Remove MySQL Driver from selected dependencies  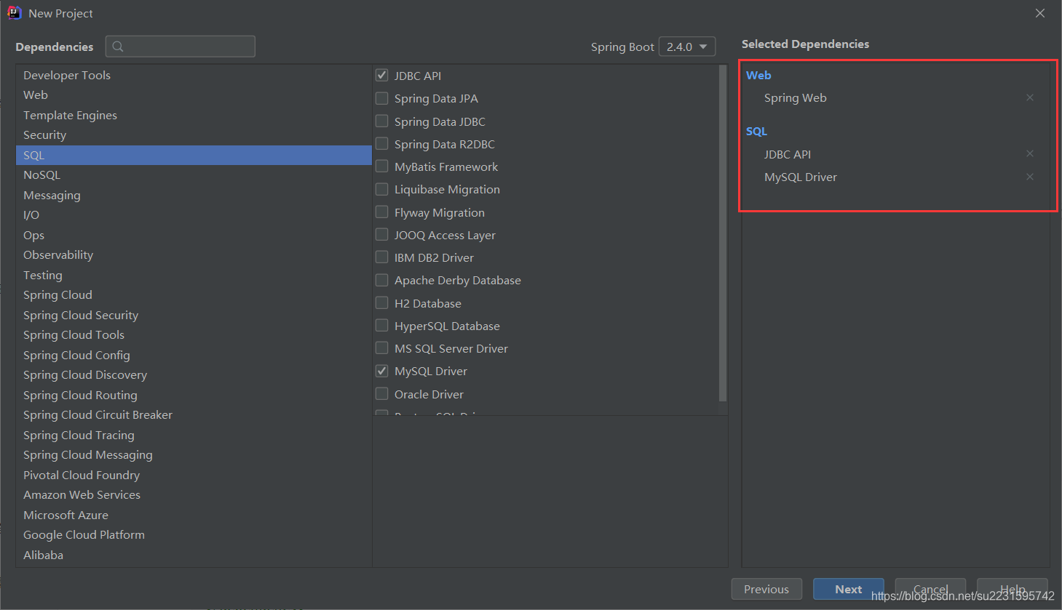coord(1029,177)
